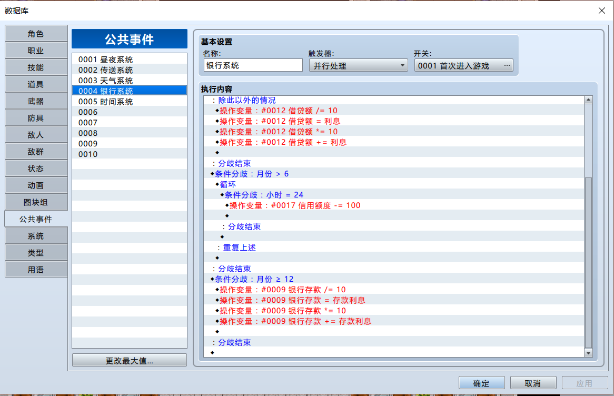The height and width of the screenshot is (396, 614).
Task: Select empty common event 0007
Action: (x=129, y=123)
